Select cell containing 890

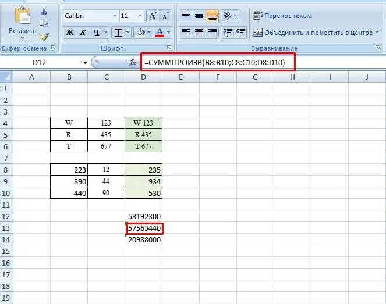tap(69, 181)
